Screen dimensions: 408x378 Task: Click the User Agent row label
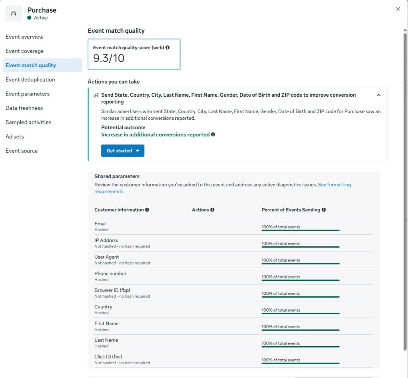coord(107,257)
